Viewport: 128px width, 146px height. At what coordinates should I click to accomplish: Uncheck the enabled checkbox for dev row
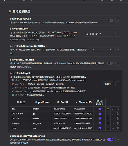100,109
